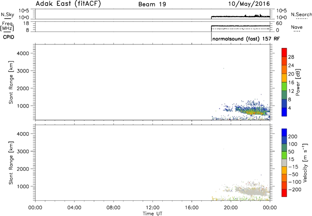Click the sky noise trace in top panel
The image size is (312, 216).
[240, 16]
